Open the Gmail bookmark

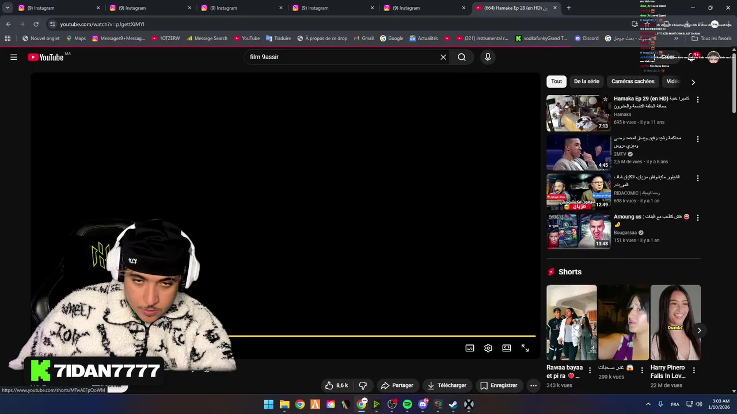363,39
